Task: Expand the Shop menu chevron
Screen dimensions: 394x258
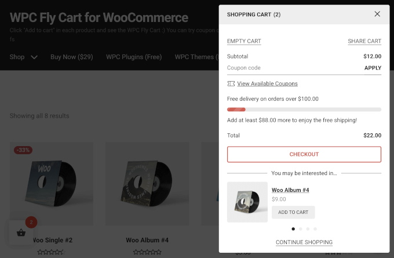Action: [x=34, y=57]
